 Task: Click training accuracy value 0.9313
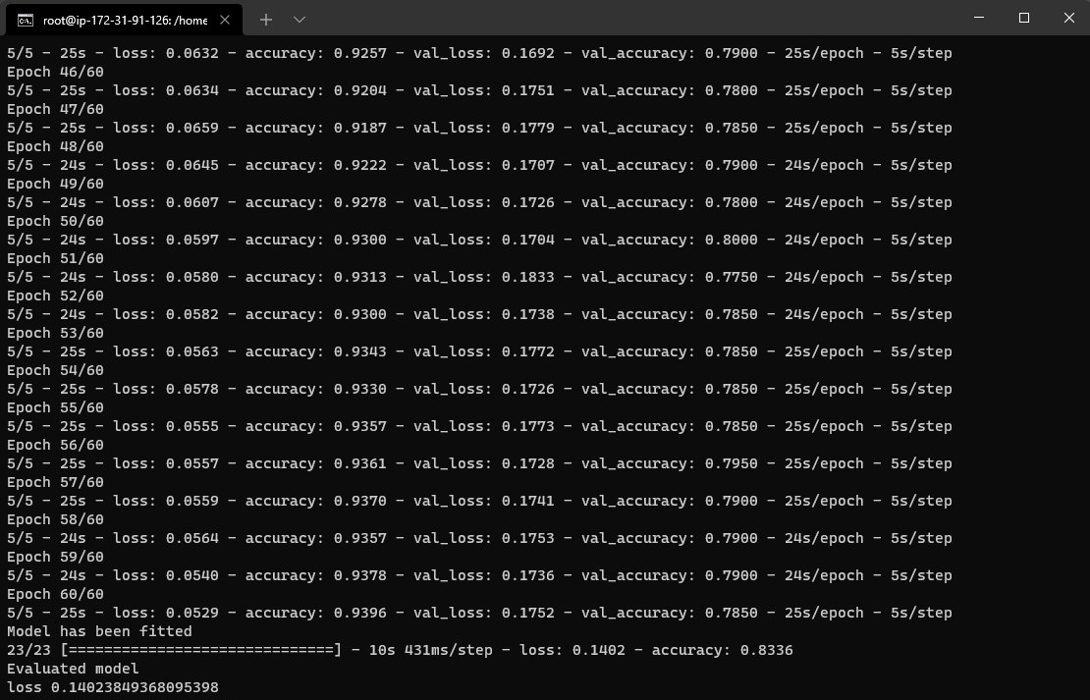[x=360, y=278]
